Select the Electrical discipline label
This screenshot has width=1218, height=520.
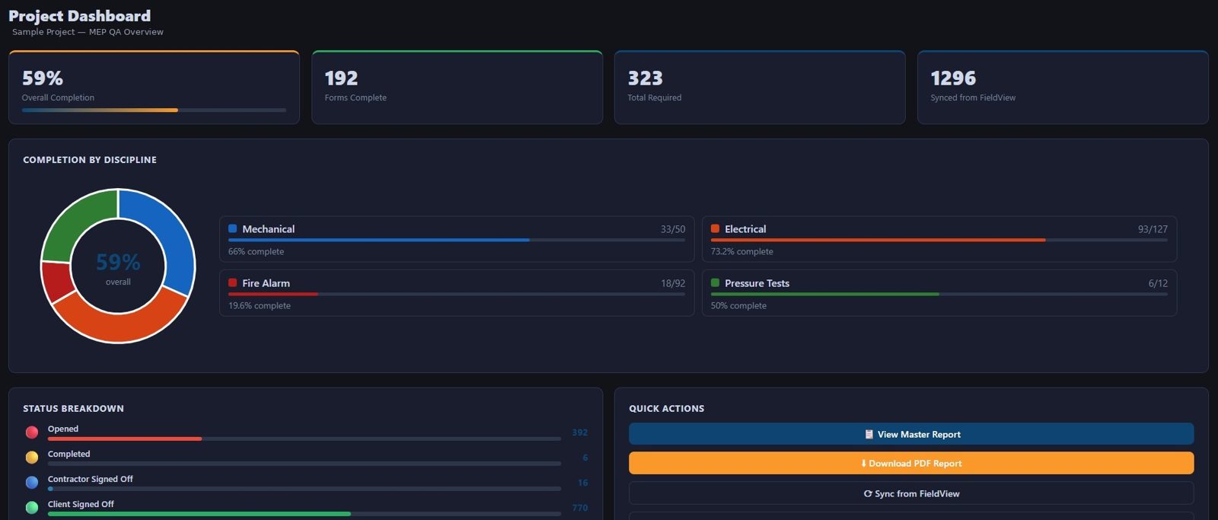(745, 229)
